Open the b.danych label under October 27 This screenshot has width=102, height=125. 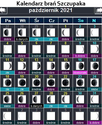click(36, 106)
